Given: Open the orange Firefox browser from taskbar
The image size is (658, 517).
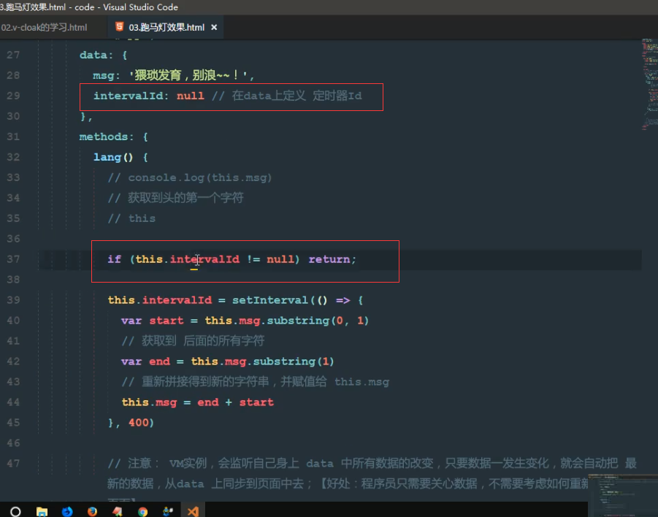Looking at the screenshot, I should coord(91,510).
